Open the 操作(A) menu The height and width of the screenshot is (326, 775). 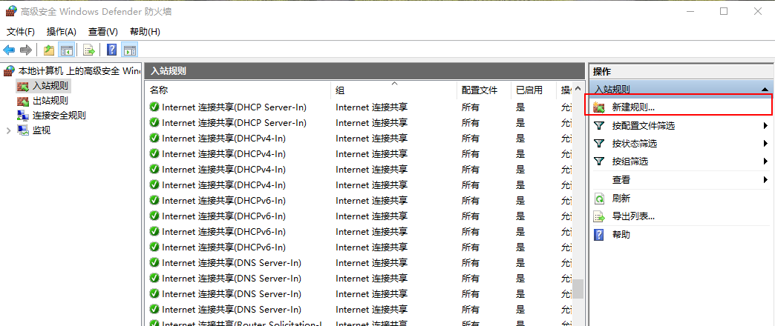61,32
